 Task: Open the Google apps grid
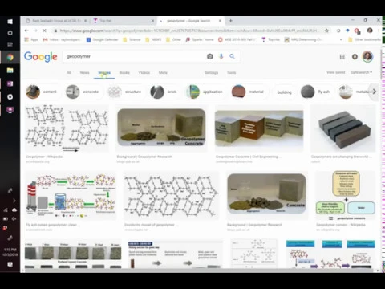tap(342, 57)
